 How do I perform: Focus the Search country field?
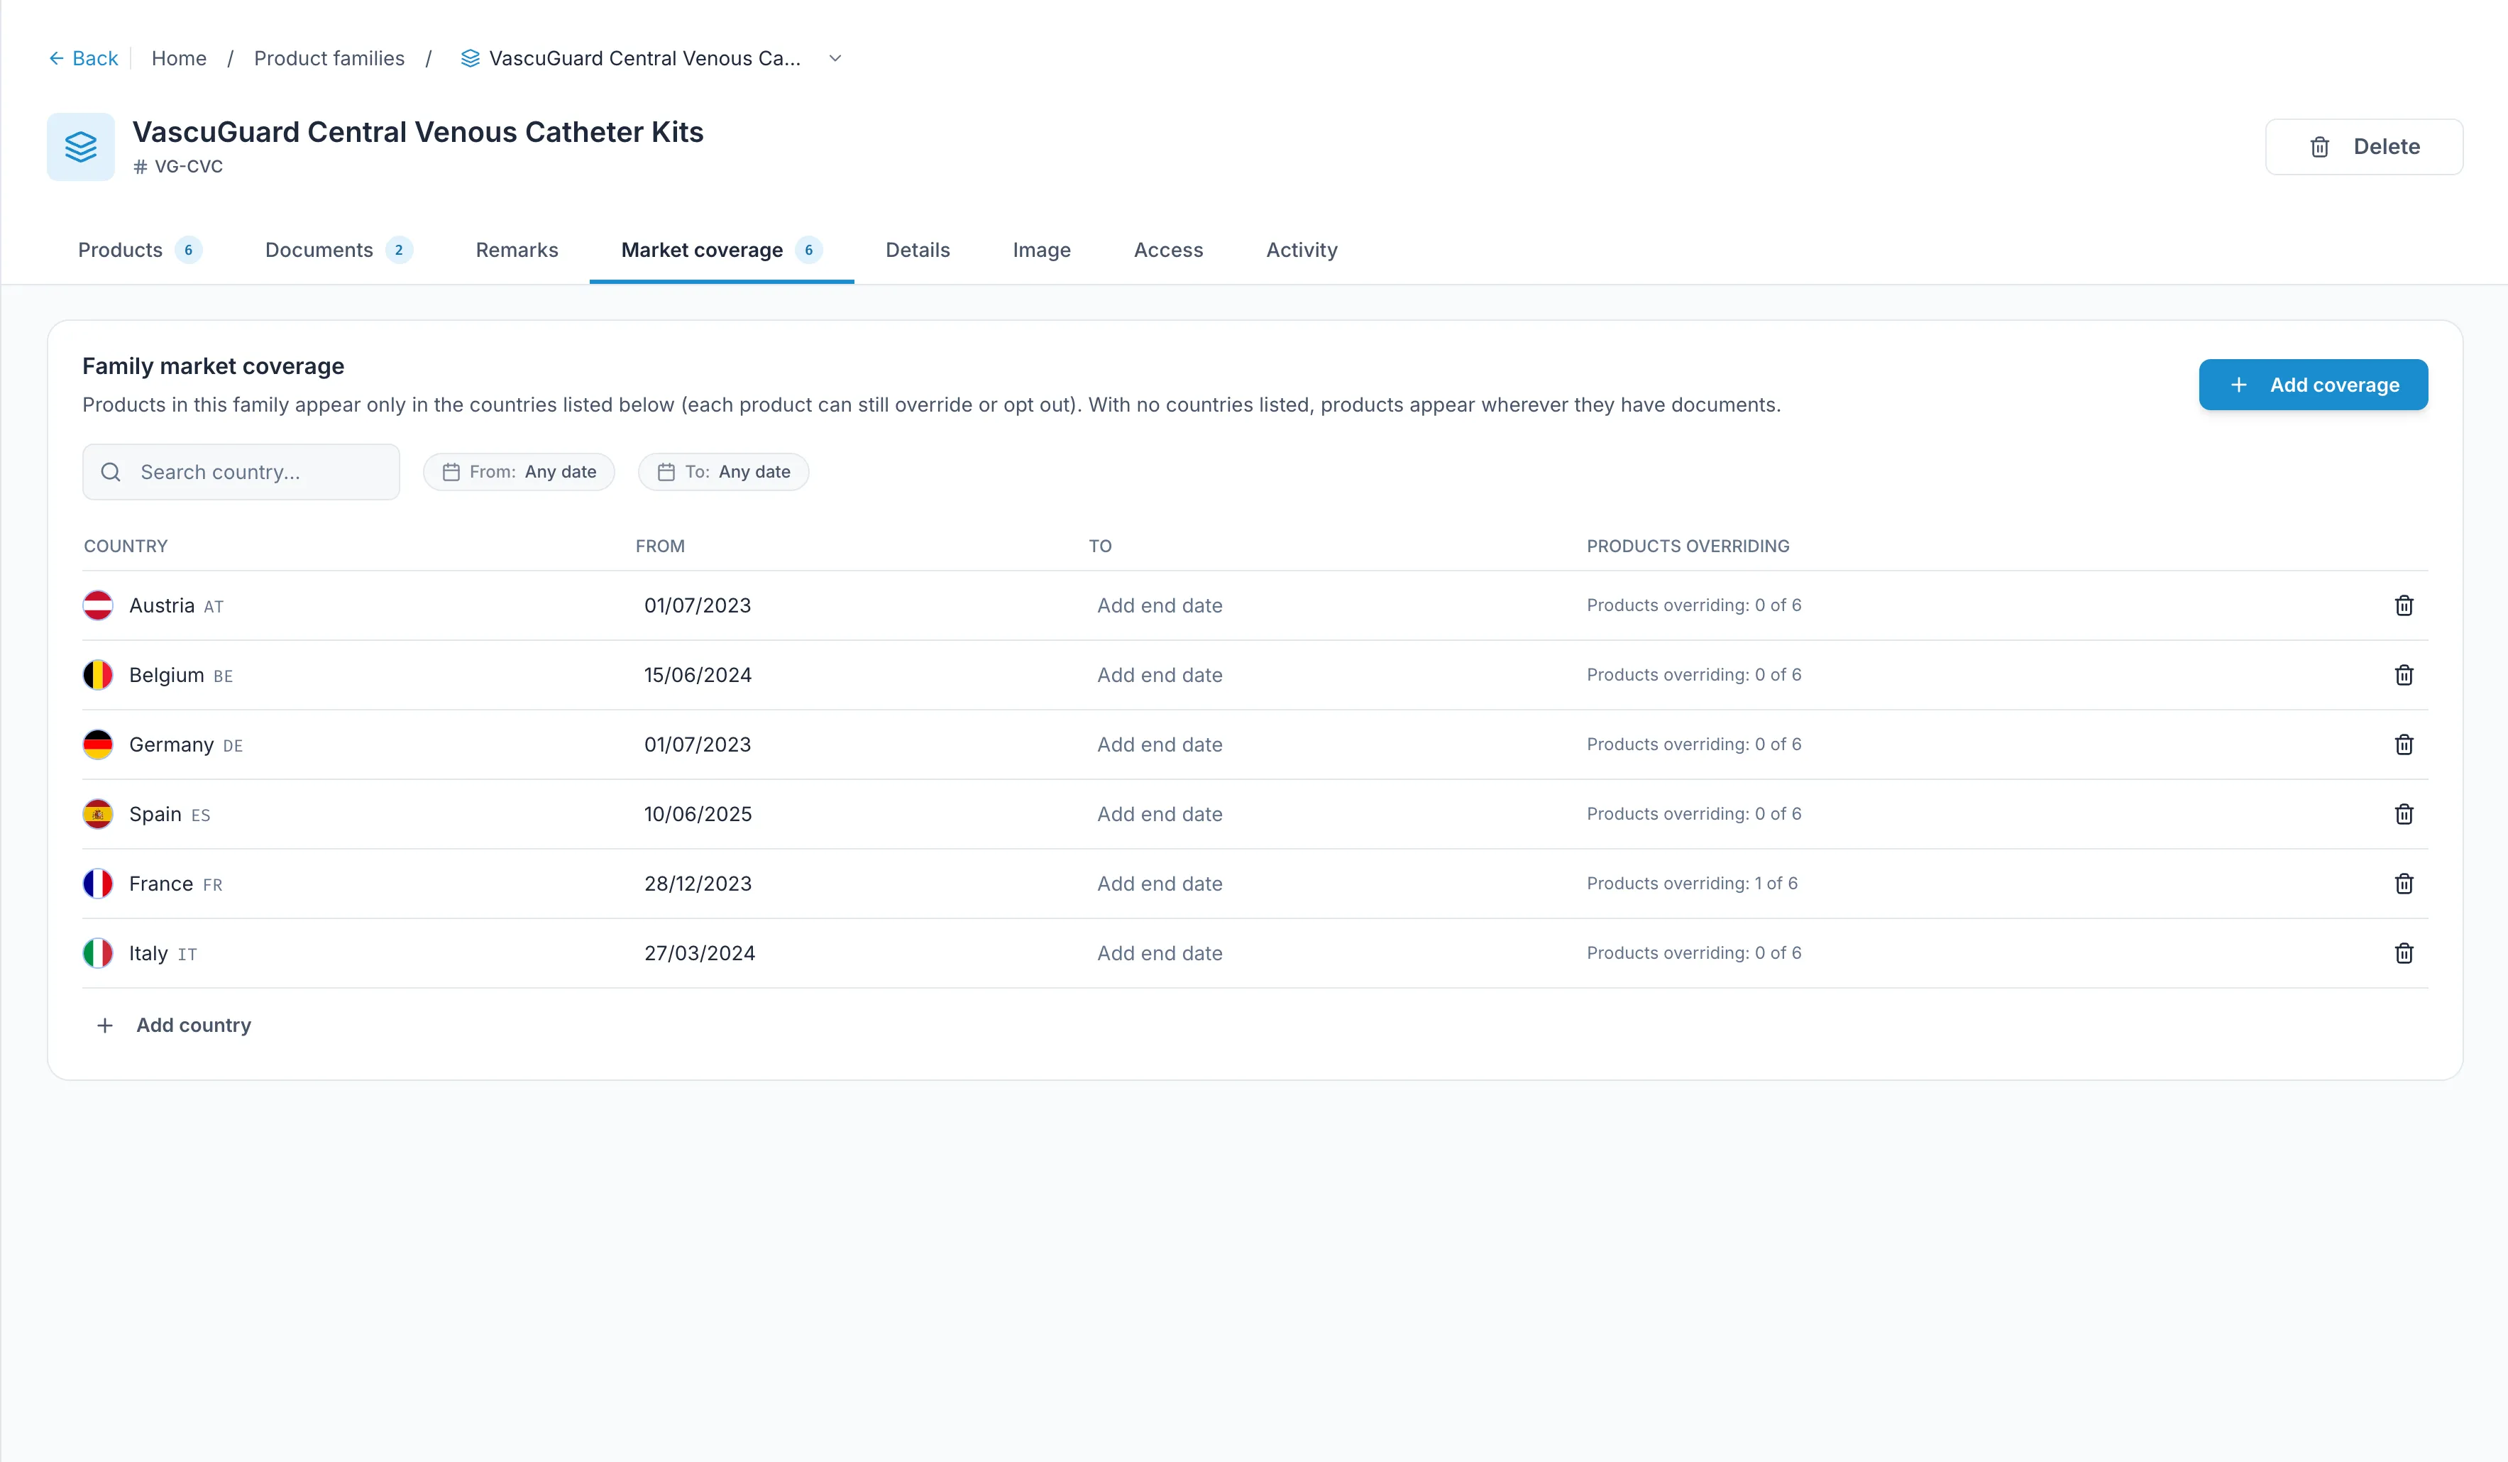point(241,472)
